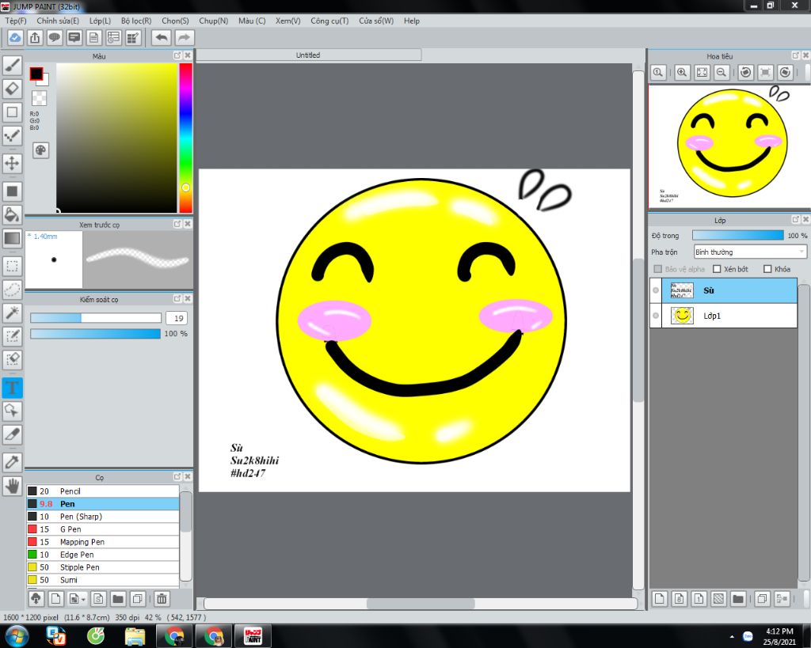The height and width of the screenshot is (648, 811).
Task: Select the Magic Wand tool
Action: tap(13, 313)
